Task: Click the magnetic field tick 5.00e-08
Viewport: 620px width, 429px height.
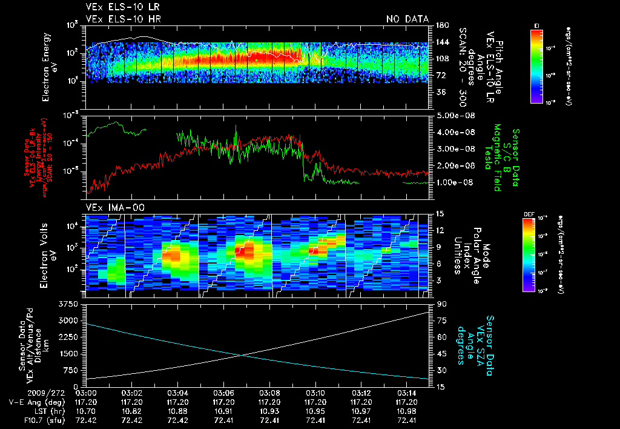Action: point(455,116)
